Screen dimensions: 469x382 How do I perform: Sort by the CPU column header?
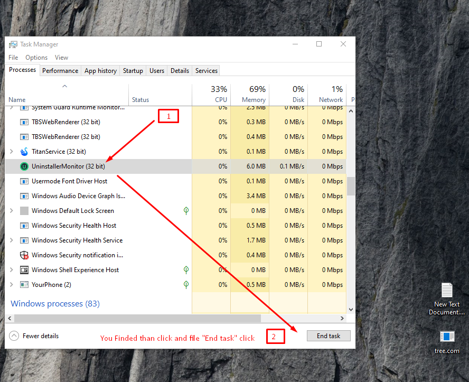point(211,95)
